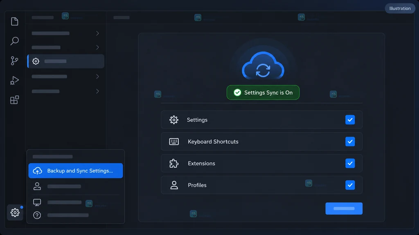Click the cloud upload icon in popup menu
Screen dimensions: 419x235
click(37, 171)
